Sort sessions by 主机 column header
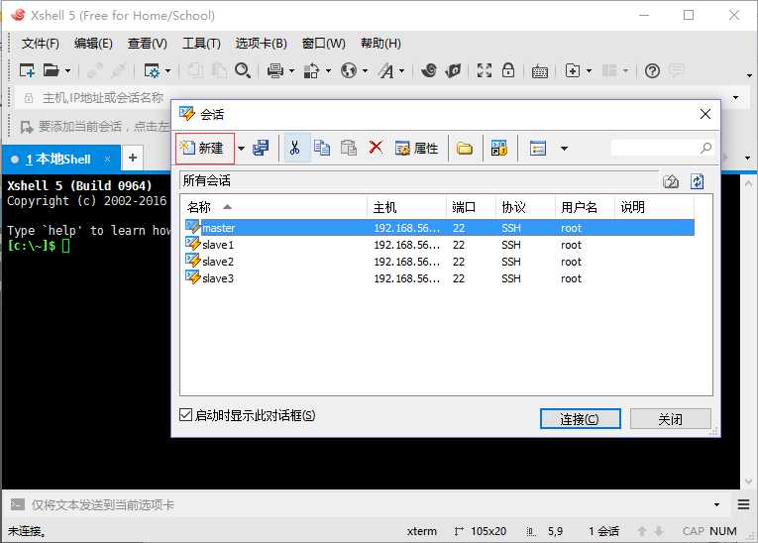The width and height of the screenshot is (758, 543). [407, 207]
